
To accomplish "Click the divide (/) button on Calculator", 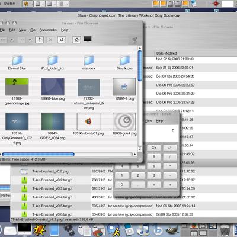I will coord(170,157).
